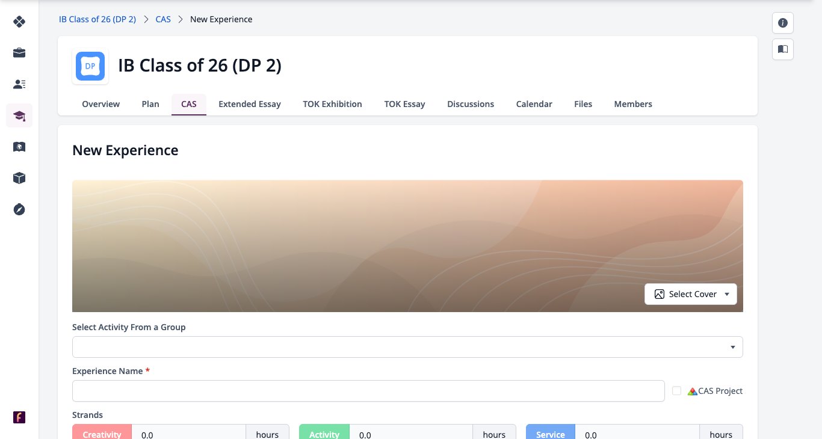822x439 pixels.
Task: Click the DP class avatar icon
Action: pos(90,66)
